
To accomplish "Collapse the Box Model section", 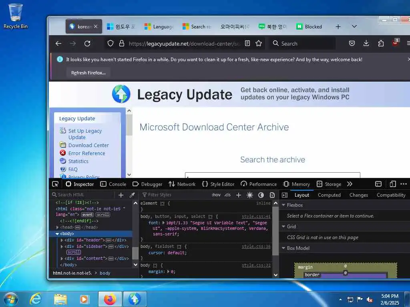I will (283, 248).
